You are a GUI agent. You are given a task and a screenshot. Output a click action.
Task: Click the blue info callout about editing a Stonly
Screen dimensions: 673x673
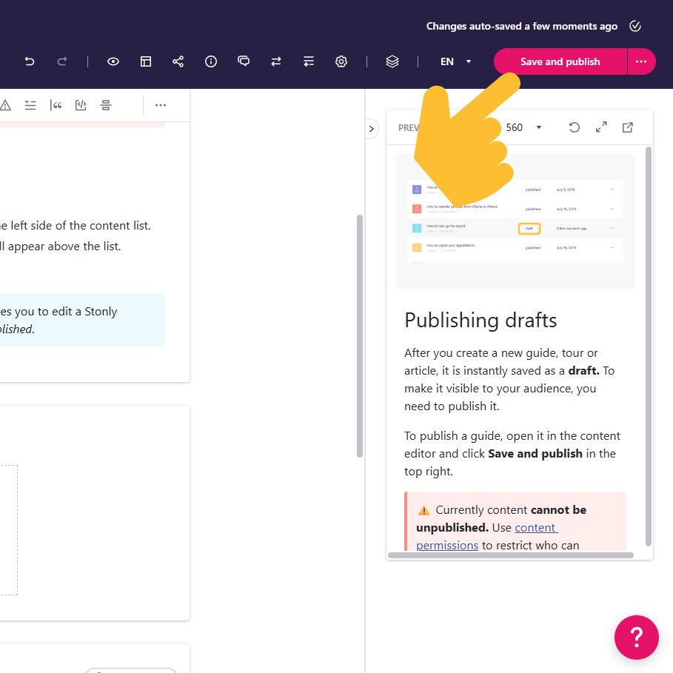tap(83, 320)
